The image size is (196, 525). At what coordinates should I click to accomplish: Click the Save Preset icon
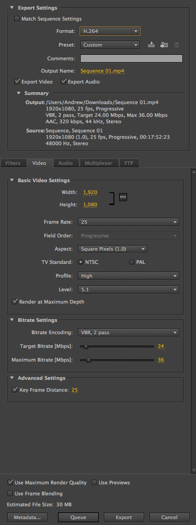[x=151, y=45]
